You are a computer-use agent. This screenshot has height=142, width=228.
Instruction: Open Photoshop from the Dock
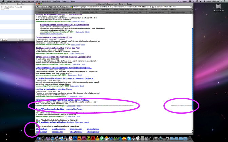point(75,138)
